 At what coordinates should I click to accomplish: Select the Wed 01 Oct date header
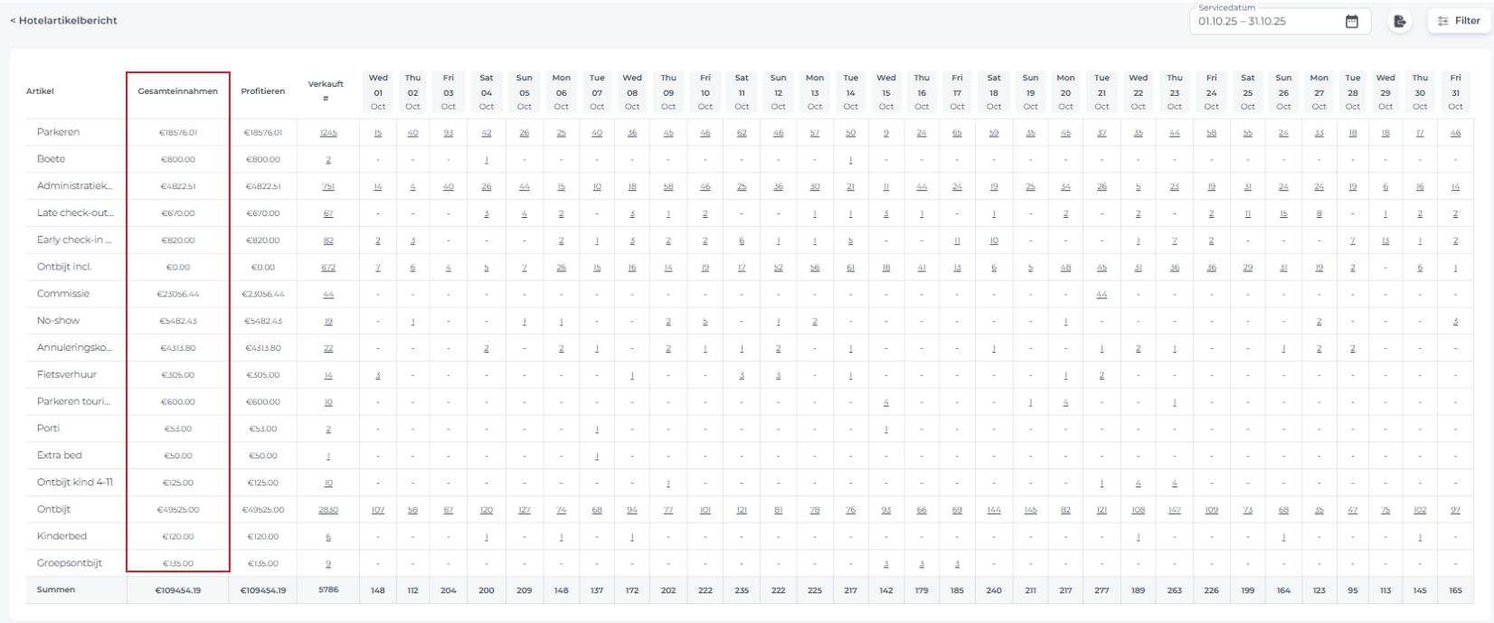coord(378,91)
